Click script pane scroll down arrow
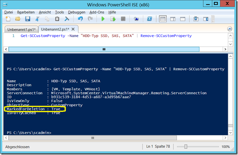The height and width of the screenshot is (155, 238). [230, 44]
